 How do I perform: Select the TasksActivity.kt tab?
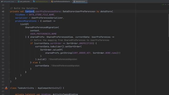click(x=80, y=2)
